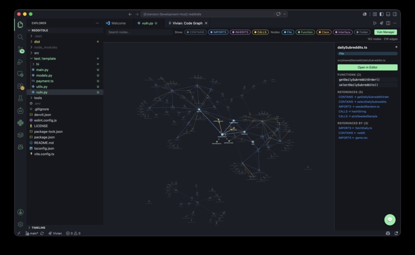Toggle the CALLS edge filter

point(260,32)
